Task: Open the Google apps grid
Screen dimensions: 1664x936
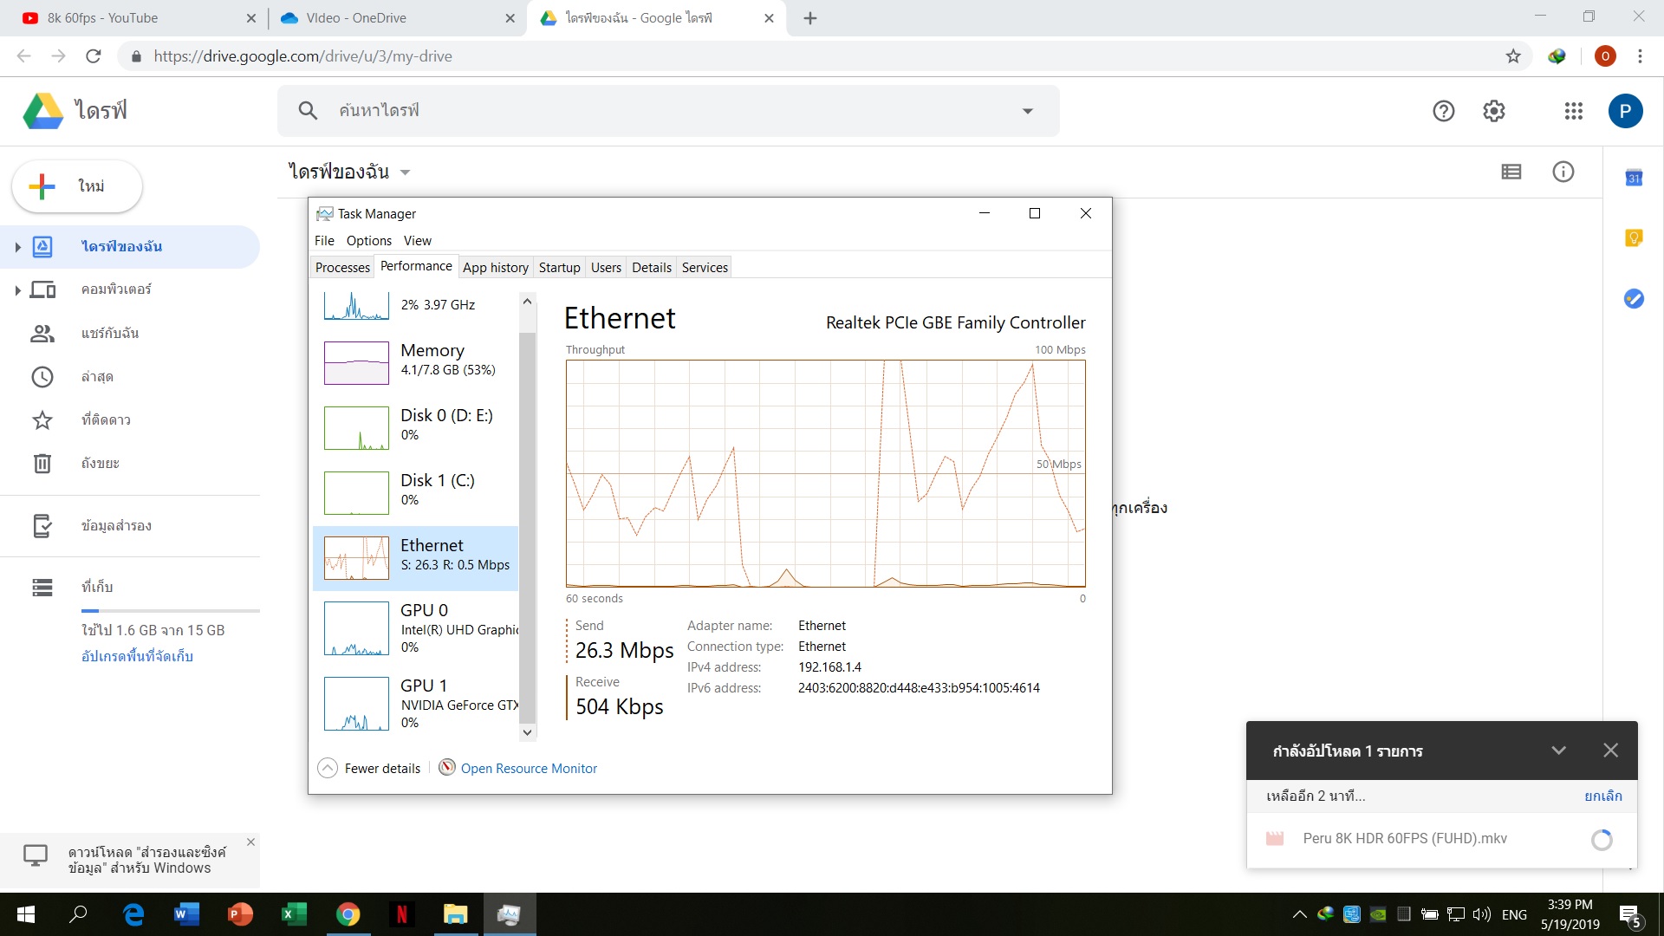Action: pos(1573,111)
